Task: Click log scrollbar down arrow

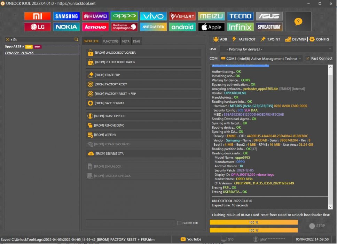Action: pos(330,207)
